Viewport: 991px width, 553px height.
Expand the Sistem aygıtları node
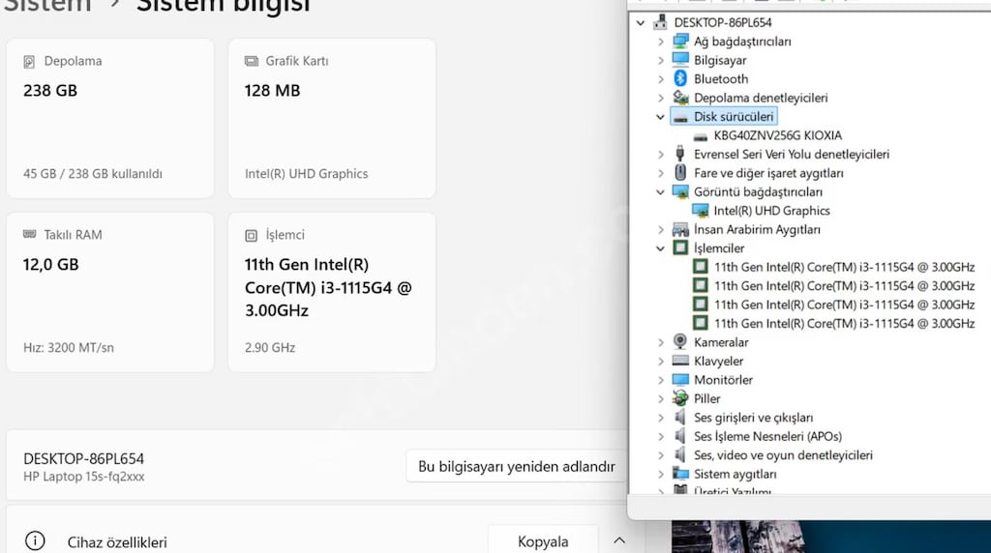[660, 474]
